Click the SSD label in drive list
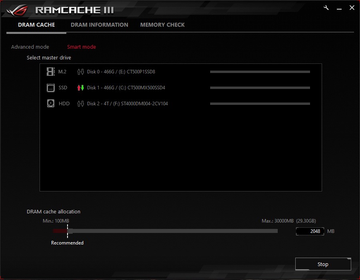The height and width of the screenshot is (280, 360). click(63, 88)
